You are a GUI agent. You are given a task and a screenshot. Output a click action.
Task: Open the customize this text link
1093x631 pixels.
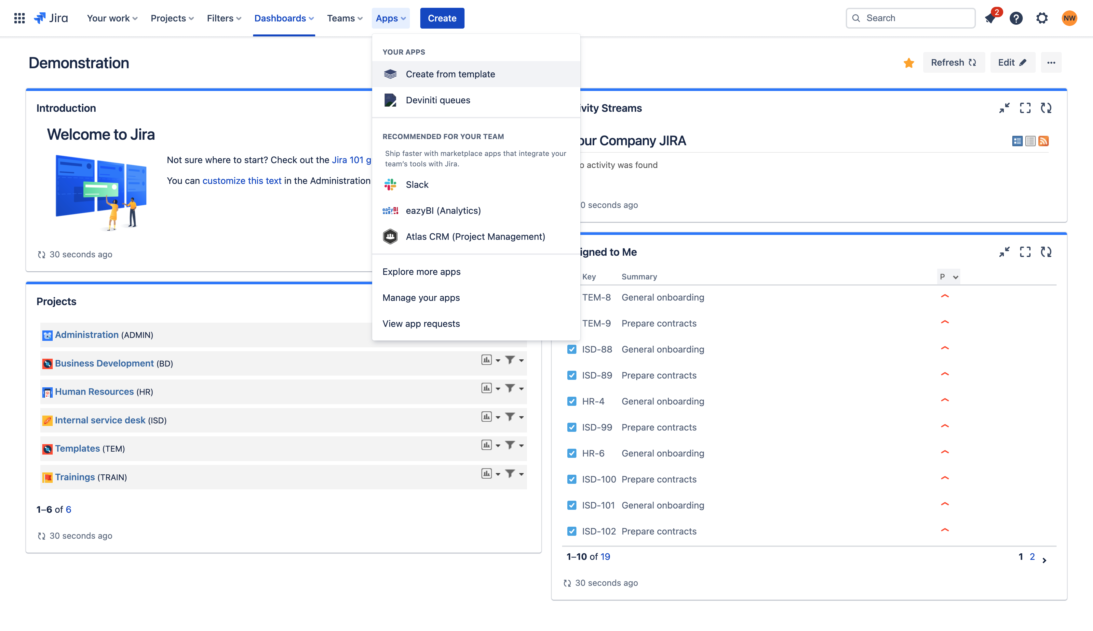pos(242,181)
